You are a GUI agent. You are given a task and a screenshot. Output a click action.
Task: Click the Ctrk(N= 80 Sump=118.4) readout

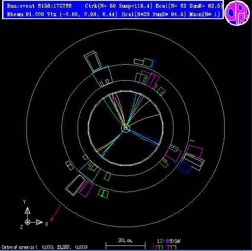[119, 6]
